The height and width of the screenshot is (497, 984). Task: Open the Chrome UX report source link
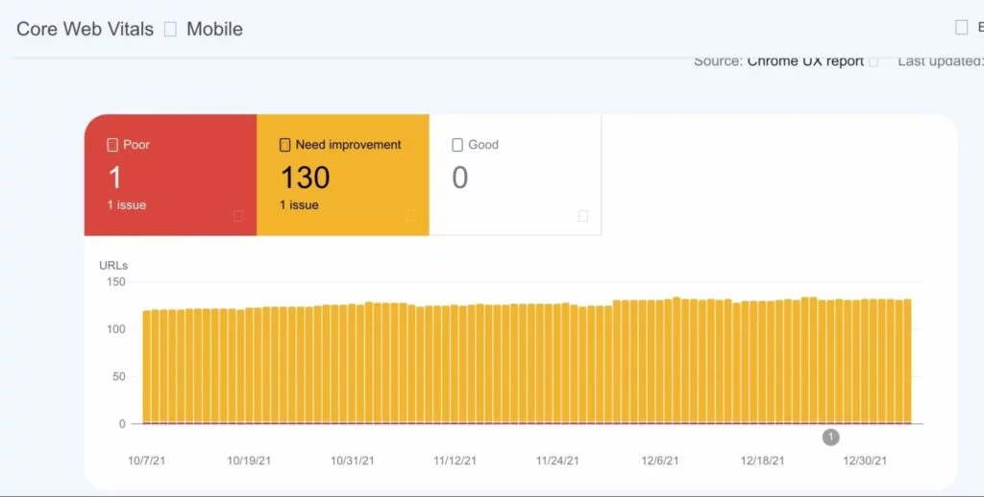[x=805, y=61]
